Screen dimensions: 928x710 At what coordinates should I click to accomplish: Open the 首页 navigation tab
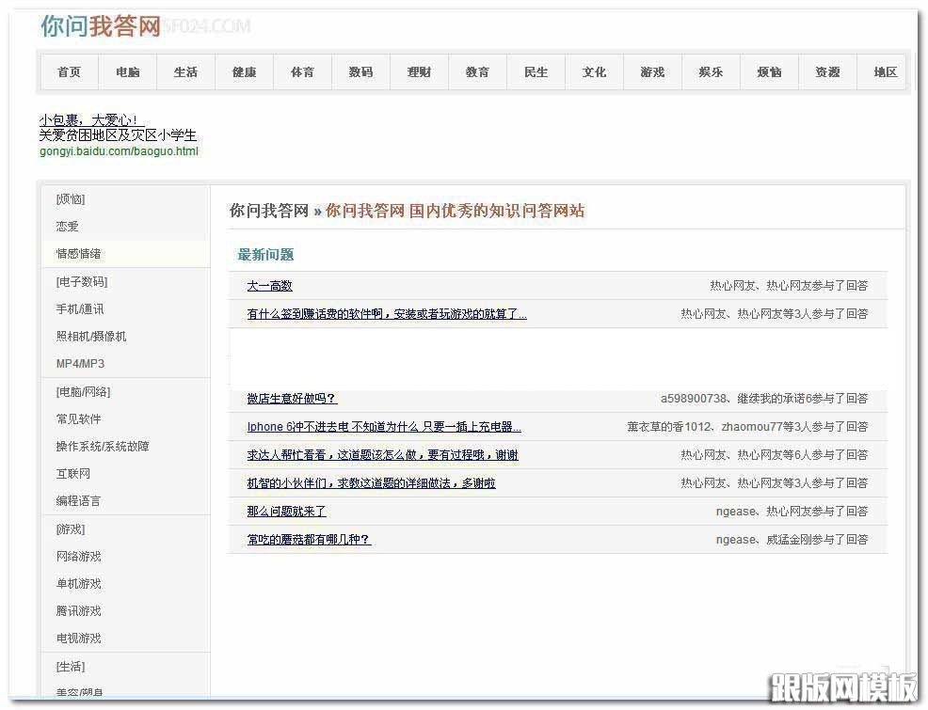click(69, 71)
